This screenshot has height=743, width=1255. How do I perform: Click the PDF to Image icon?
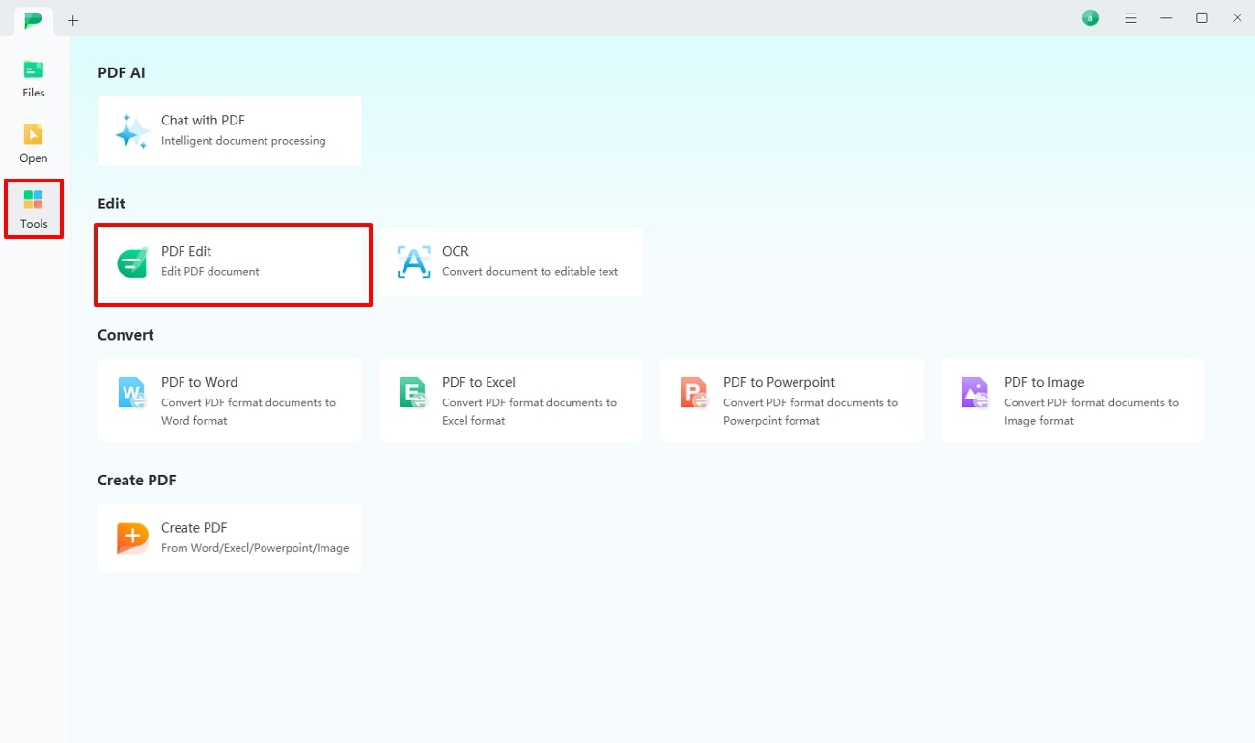coord(975,393)
